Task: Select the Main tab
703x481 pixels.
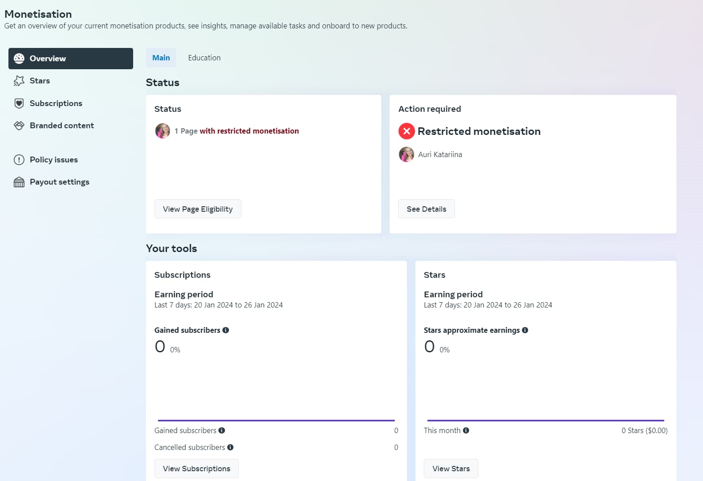Action: click(161, 58)
